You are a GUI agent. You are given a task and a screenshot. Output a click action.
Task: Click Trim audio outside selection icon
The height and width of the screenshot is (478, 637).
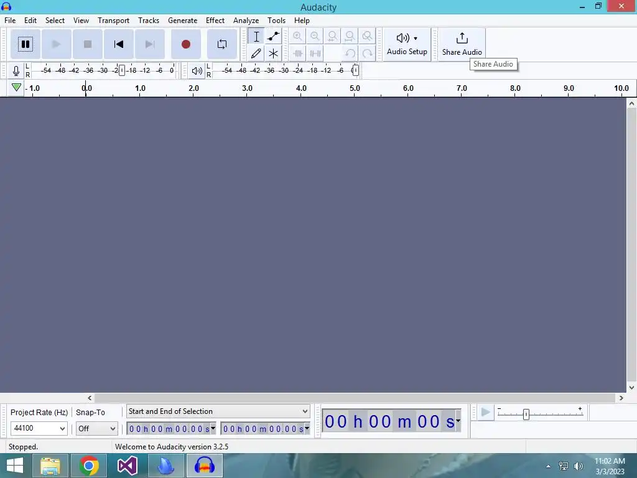coord(298,54)
